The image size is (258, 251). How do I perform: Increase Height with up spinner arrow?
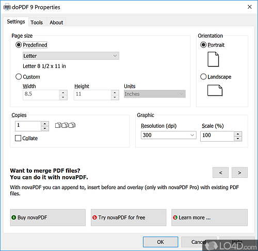coord(115,93)
